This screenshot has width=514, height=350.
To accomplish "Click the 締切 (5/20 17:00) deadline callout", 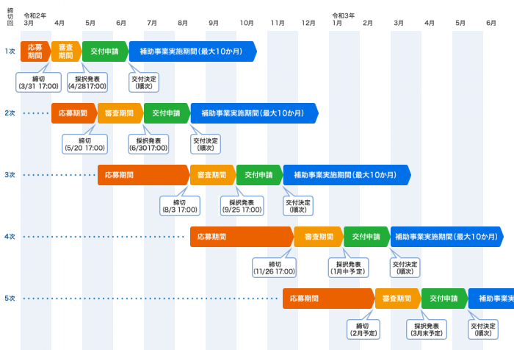I will coord(85,143).
